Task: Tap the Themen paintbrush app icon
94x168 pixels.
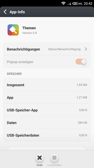Action: click(13, 30)
